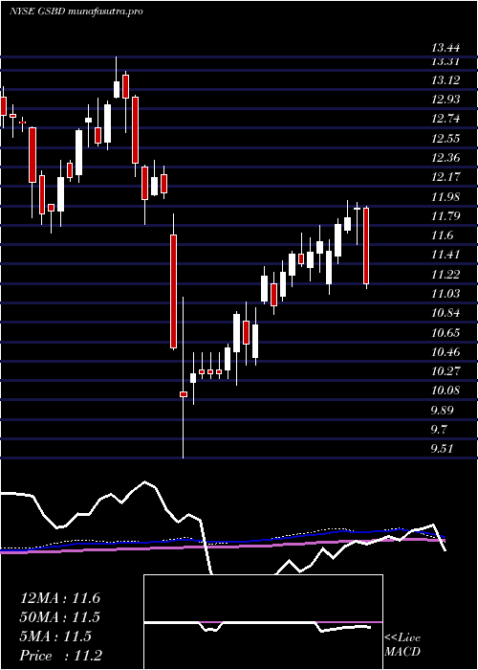Click the large red candle ending the chart
This screenshot has height=670, width=478.
(x=366, y=246)
